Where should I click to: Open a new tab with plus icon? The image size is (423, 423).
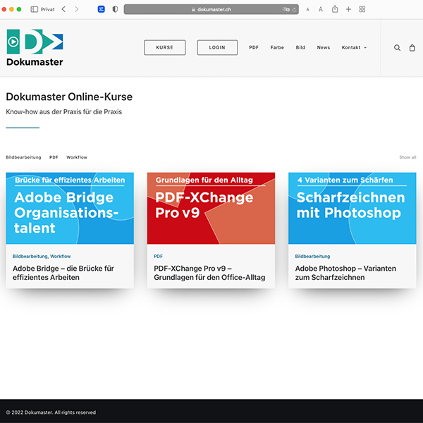[348, 9]
